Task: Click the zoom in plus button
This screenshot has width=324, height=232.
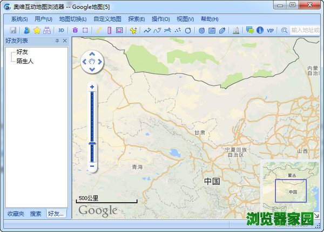Action: 92,87
